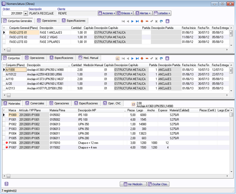Expand the Acciones dropdown menu
Viewport: 236px width, 194px height.
107,13
